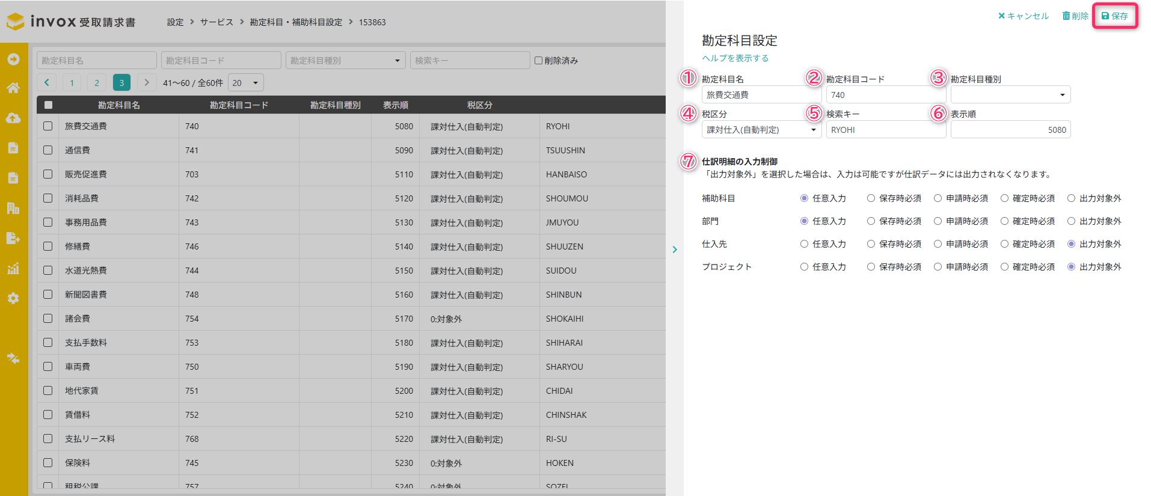Click the ヘルプを表示する link

735,58
